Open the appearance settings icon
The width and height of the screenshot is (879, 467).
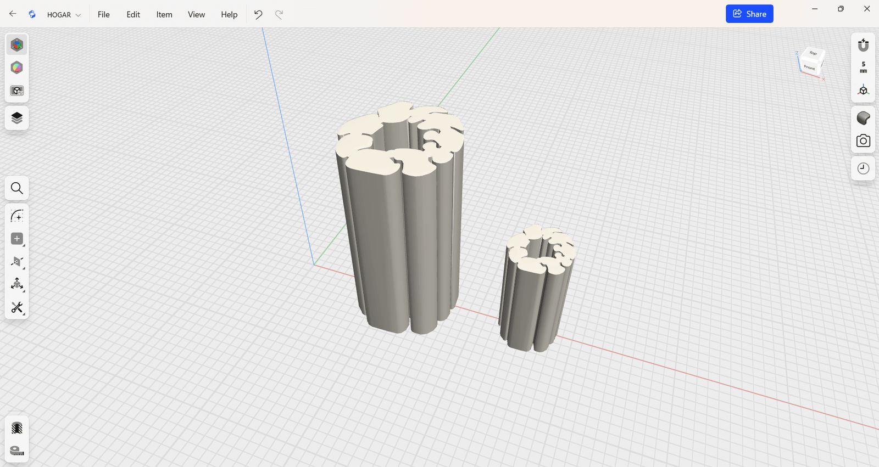coord(863,118)
